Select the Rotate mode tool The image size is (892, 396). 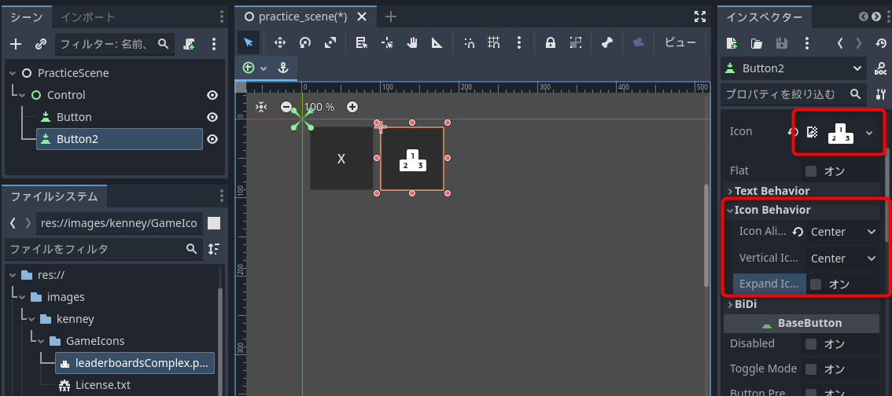click(304, 43)
